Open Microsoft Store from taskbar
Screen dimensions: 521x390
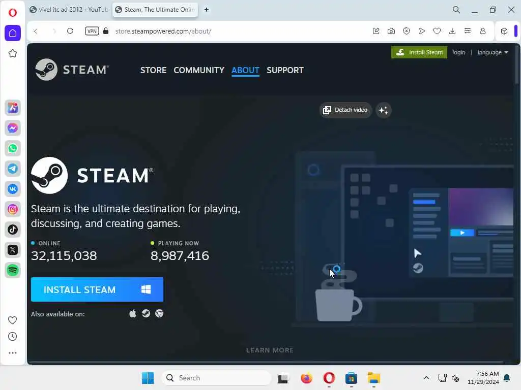click(x=351, y=378)
